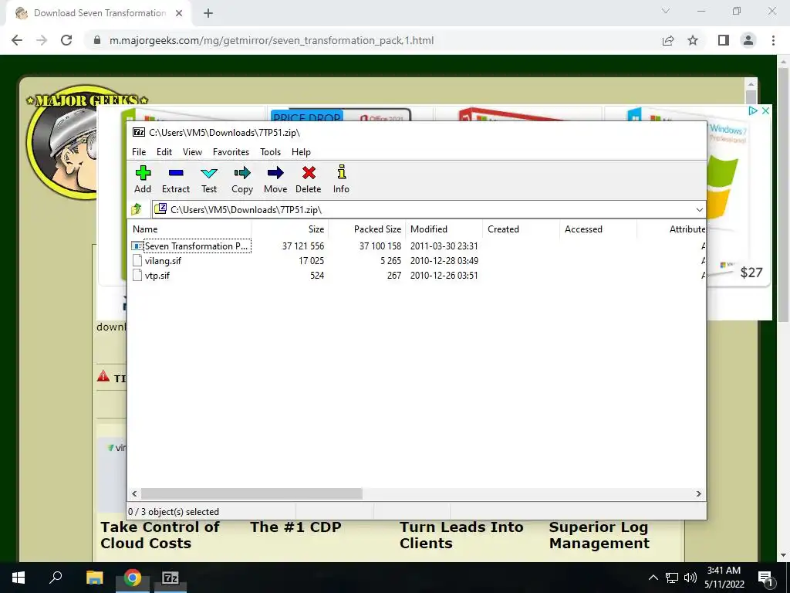Sort by the Modified column header
The height and width of the screenshot is (593, 790).
[444, 229]
